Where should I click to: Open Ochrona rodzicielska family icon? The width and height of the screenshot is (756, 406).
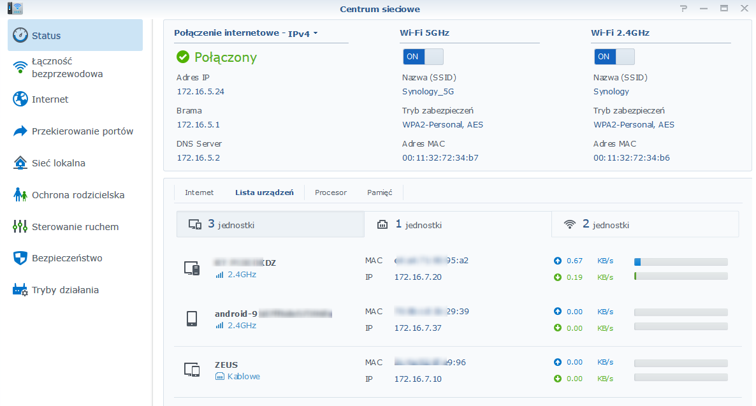click(20, 195)
